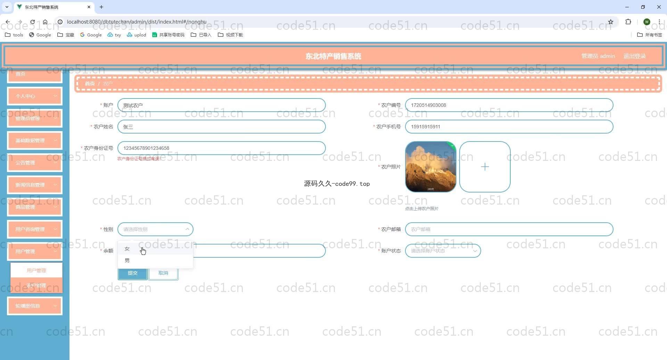This screenshot has width=667, height=360.
Task: Click the 首页 breadcrumb link
Action: 90,84
